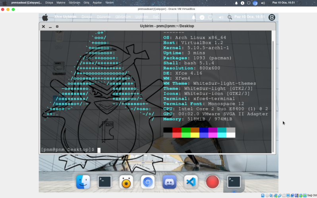
Task: Maximize the guest terminal window with the square button
Action: 57,27
